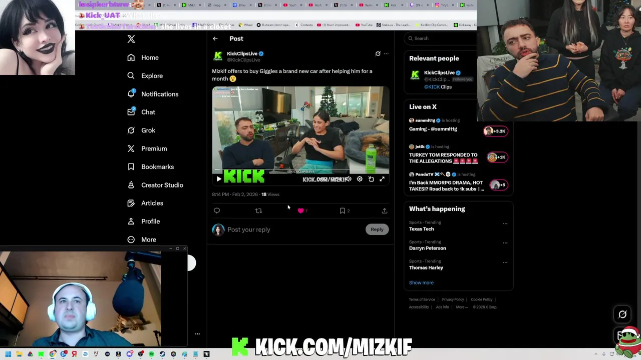This screenshot has height=360, width=641.
Task: Open the Terms of Service link
Action: point(422,299)
